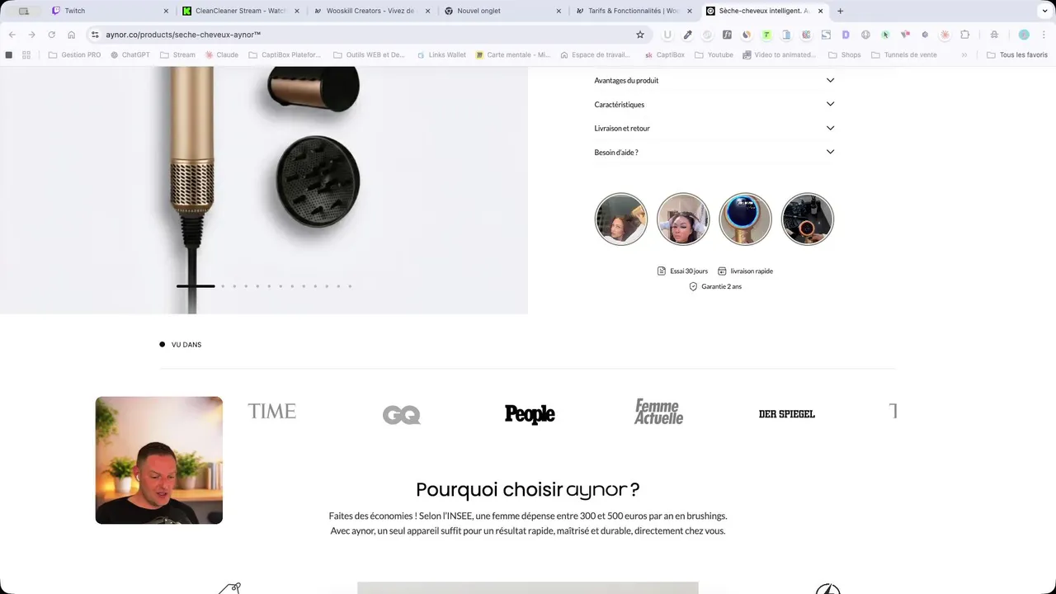Open the Besoin d'aide ? accordion
Screen dimensions: 1056x594
click(714, 152)
